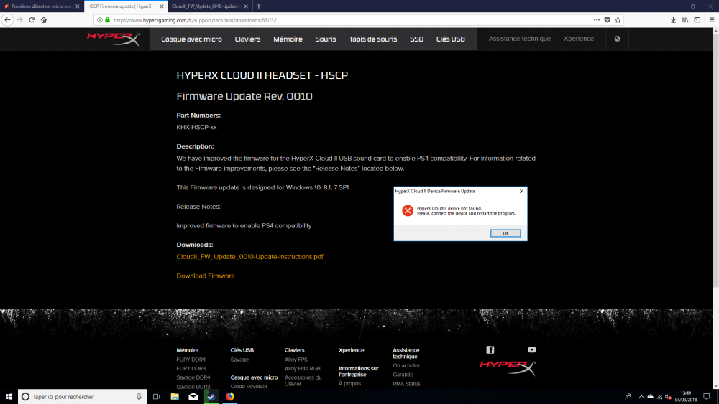Bookmark this page with the star
The height and width of the screenshot is (404, 719).
pos(618,19)
